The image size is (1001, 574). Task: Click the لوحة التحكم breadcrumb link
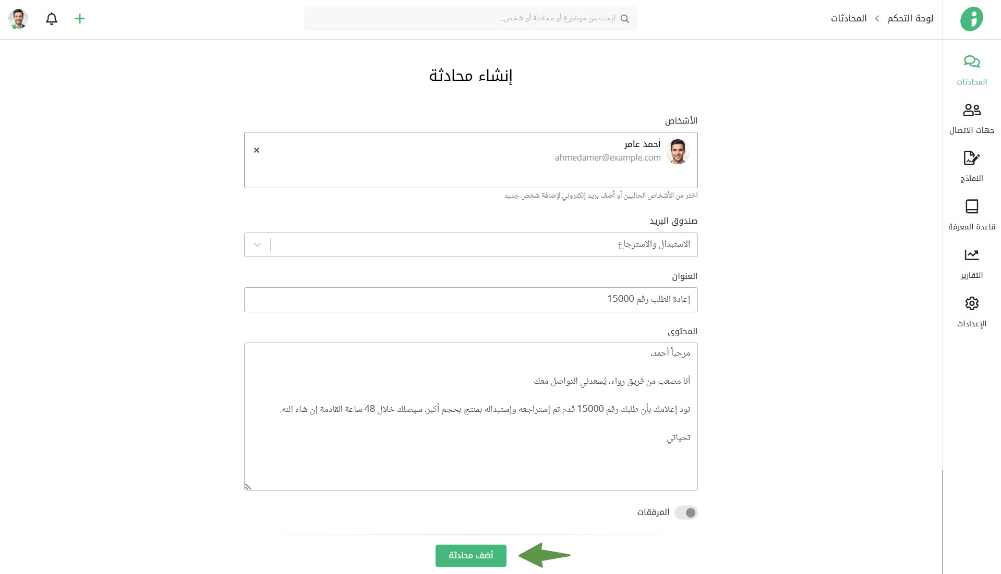[x=910, y=19]
